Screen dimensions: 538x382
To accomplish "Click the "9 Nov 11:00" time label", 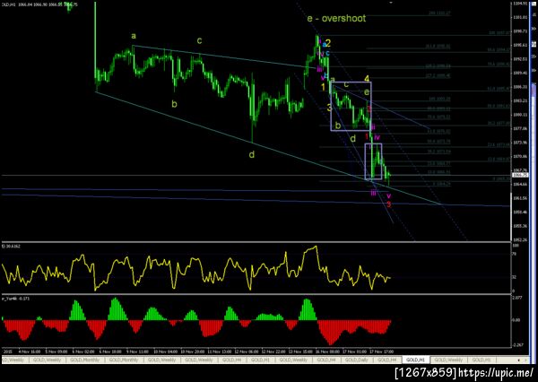I will pyautogui.click(x=137, y=352).
